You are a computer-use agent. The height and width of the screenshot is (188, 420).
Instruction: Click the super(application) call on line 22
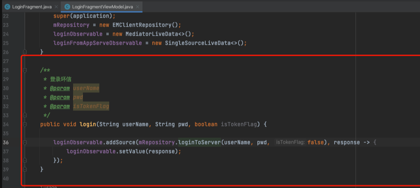point(84,16)
